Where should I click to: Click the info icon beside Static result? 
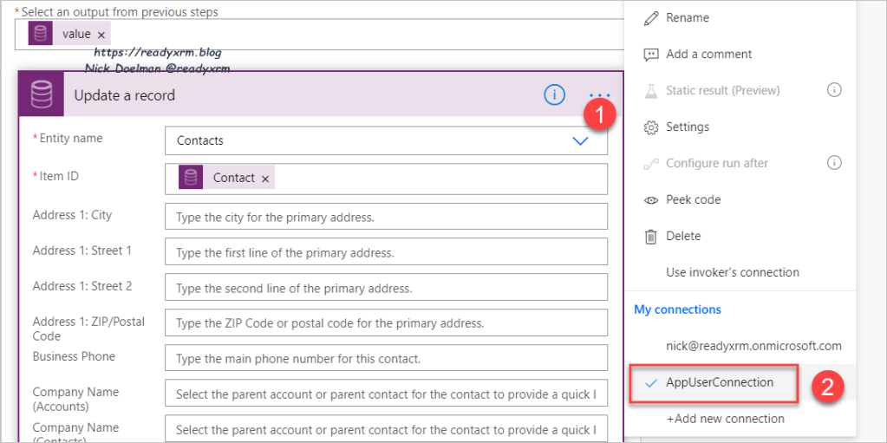[x=834, y=90]
